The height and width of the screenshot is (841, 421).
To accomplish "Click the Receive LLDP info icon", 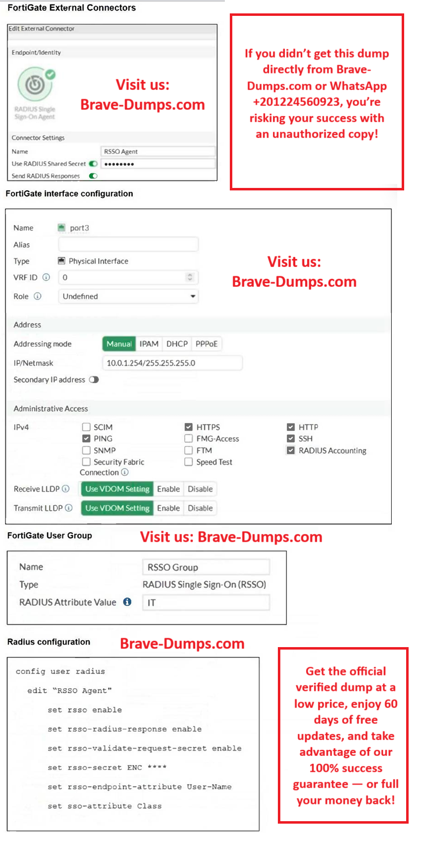I will click(66, 489).
